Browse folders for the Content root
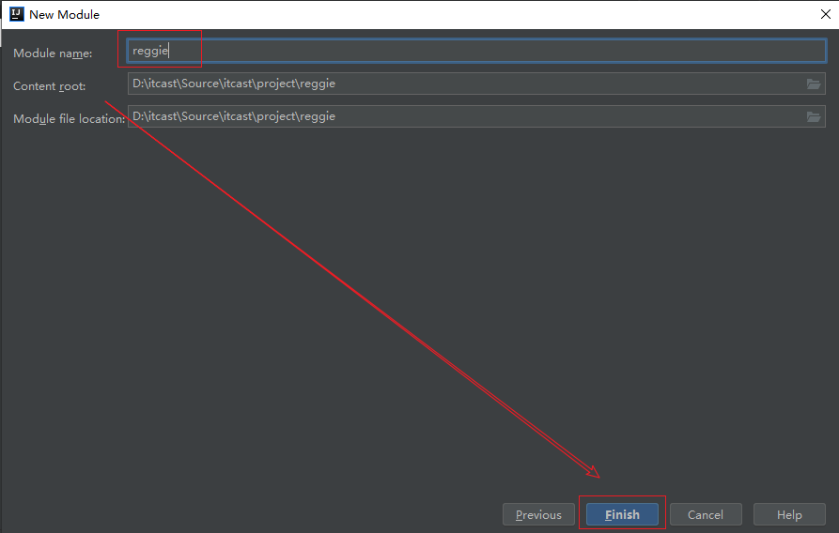This screenshot has width=839, height=533. pyautogui.click(x=814, y=84)
